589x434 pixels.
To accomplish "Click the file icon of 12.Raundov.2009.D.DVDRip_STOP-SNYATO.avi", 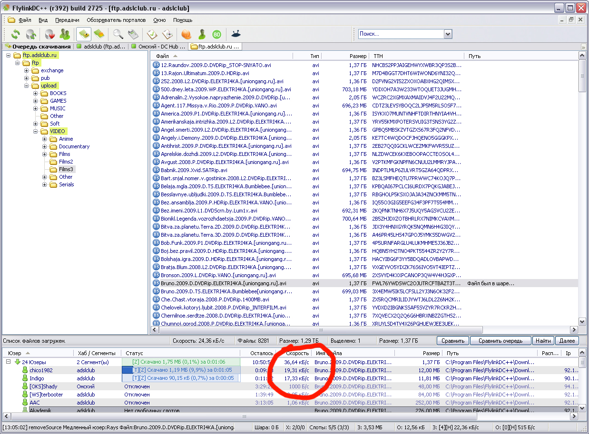I will (x=156, y=65).
